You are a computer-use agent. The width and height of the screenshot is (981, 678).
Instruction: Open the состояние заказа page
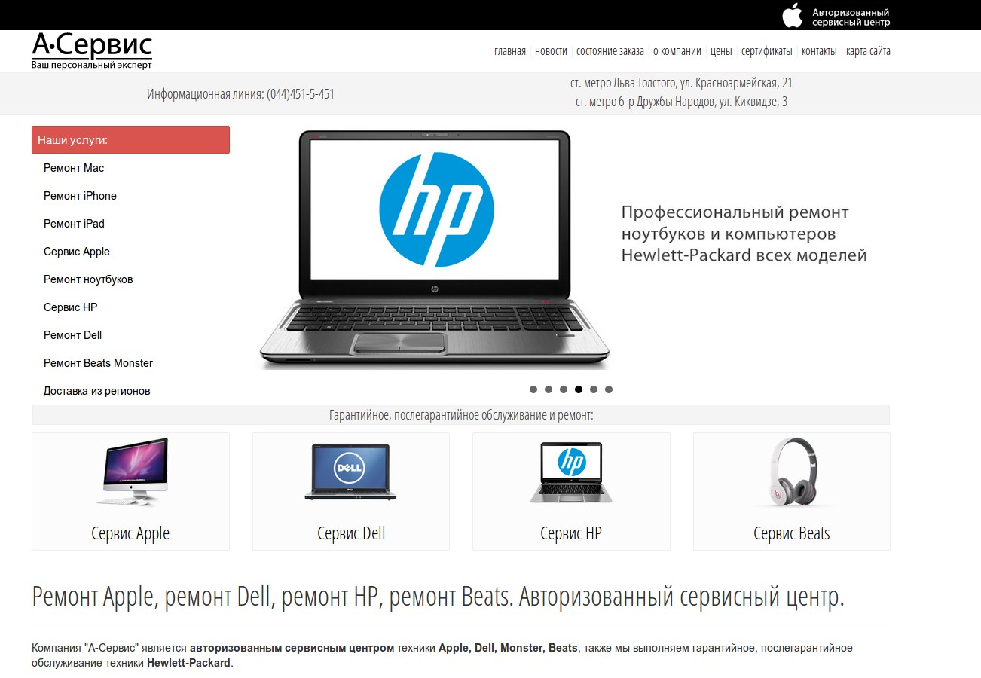610,51
